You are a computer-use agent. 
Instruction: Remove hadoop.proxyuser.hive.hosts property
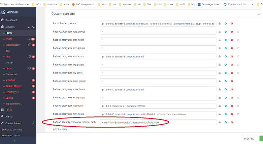click(232, 56)
